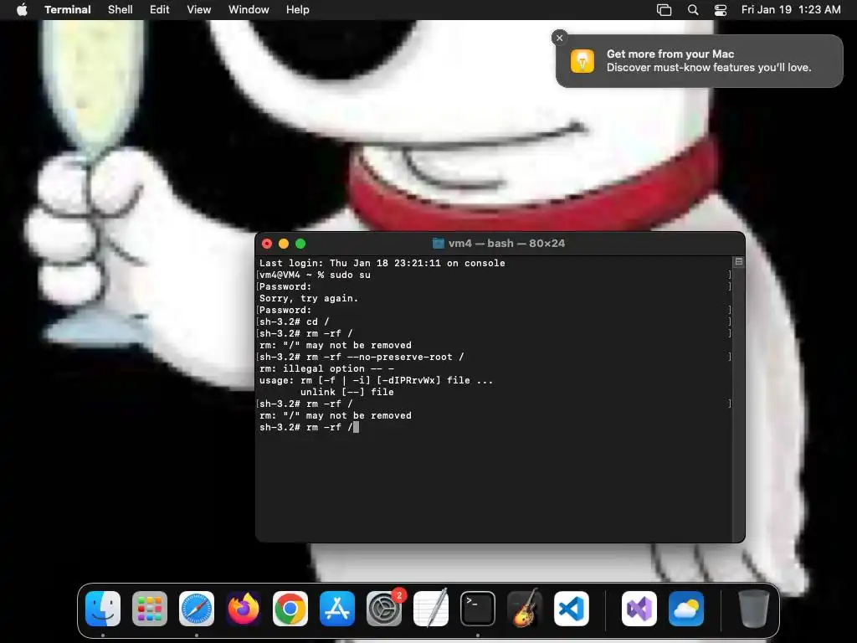Image resolution: width=857 pixels, height=643 pixels.
Task: Open the Help menu
Action: [298, 10]
